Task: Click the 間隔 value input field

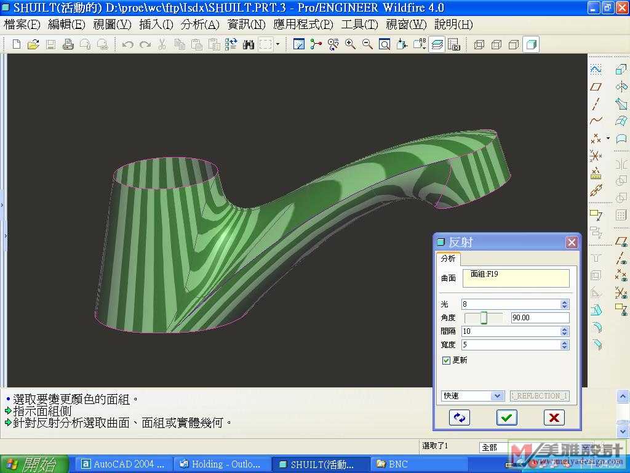Action: pyautogui.click(x=511, y=331)
